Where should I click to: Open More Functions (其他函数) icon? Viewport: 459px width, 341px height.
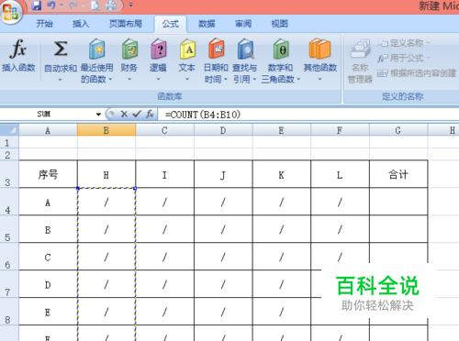click(x=319, y=49)
